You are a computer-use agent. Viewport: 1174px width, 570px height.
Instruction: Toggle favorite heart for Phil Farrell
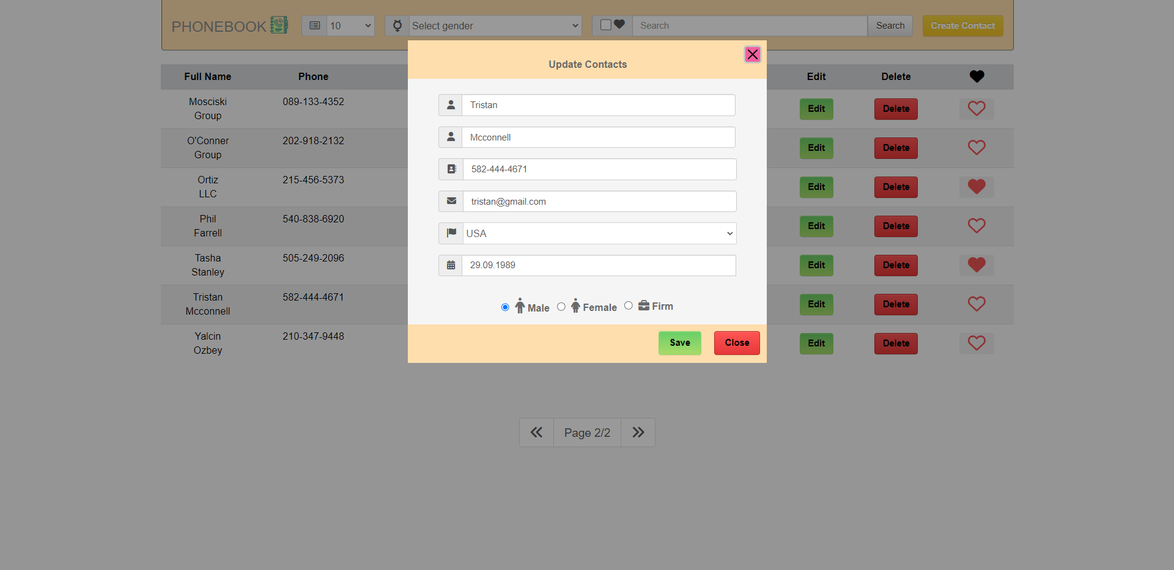tap(976, 226)
